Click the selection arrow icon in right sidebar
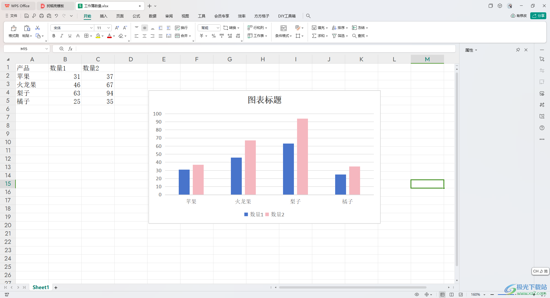The height and width of the screenshot is (298, 550). point(542,59)
